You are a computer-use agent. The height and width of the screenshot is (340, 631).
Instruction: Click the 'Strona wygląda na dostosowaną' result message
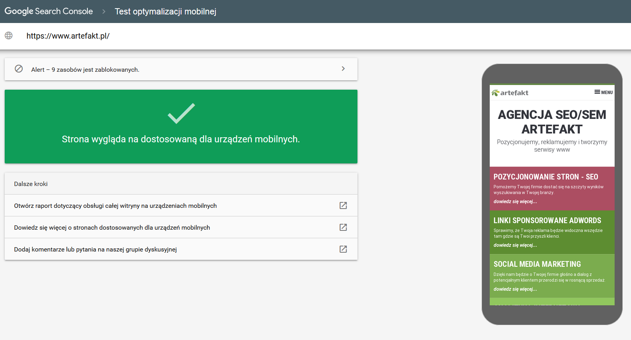tap(181, 139)
